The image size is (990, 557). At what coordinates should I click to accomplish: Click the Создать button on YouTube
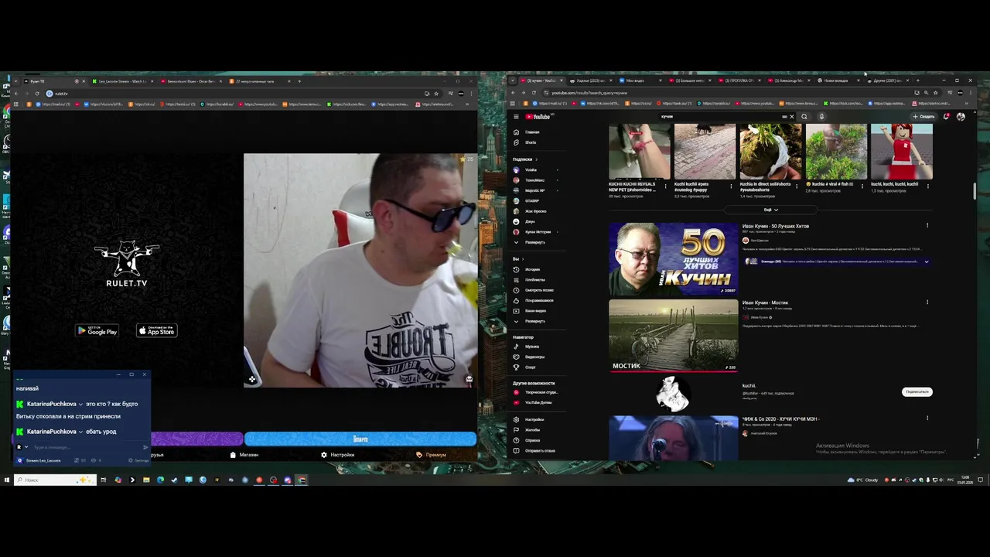923,117
